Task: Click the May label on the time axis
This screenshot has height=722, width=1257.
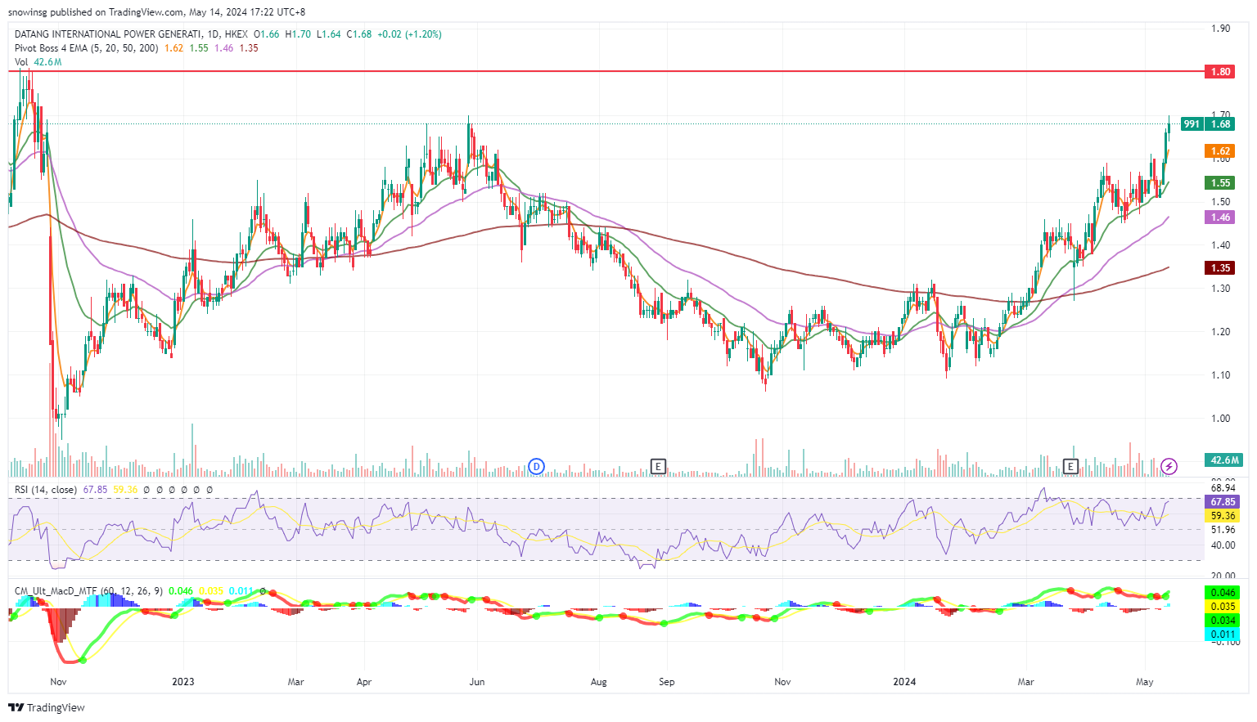Action: [x=1145, y=682]
